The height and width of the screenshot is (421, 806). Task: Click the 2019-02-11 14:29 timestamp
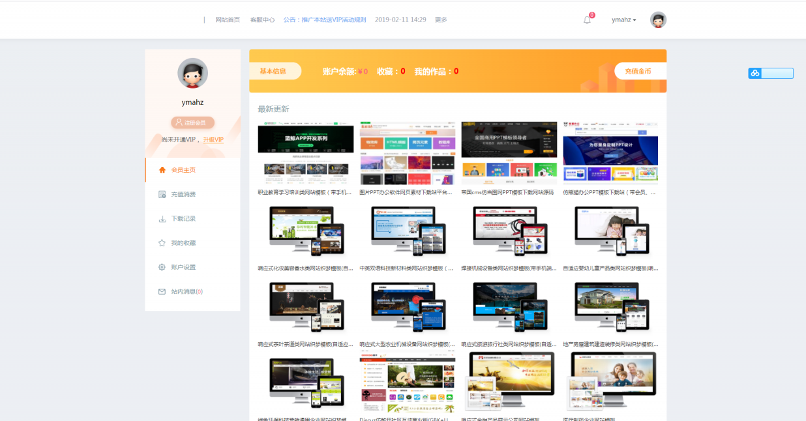point(400,20)
